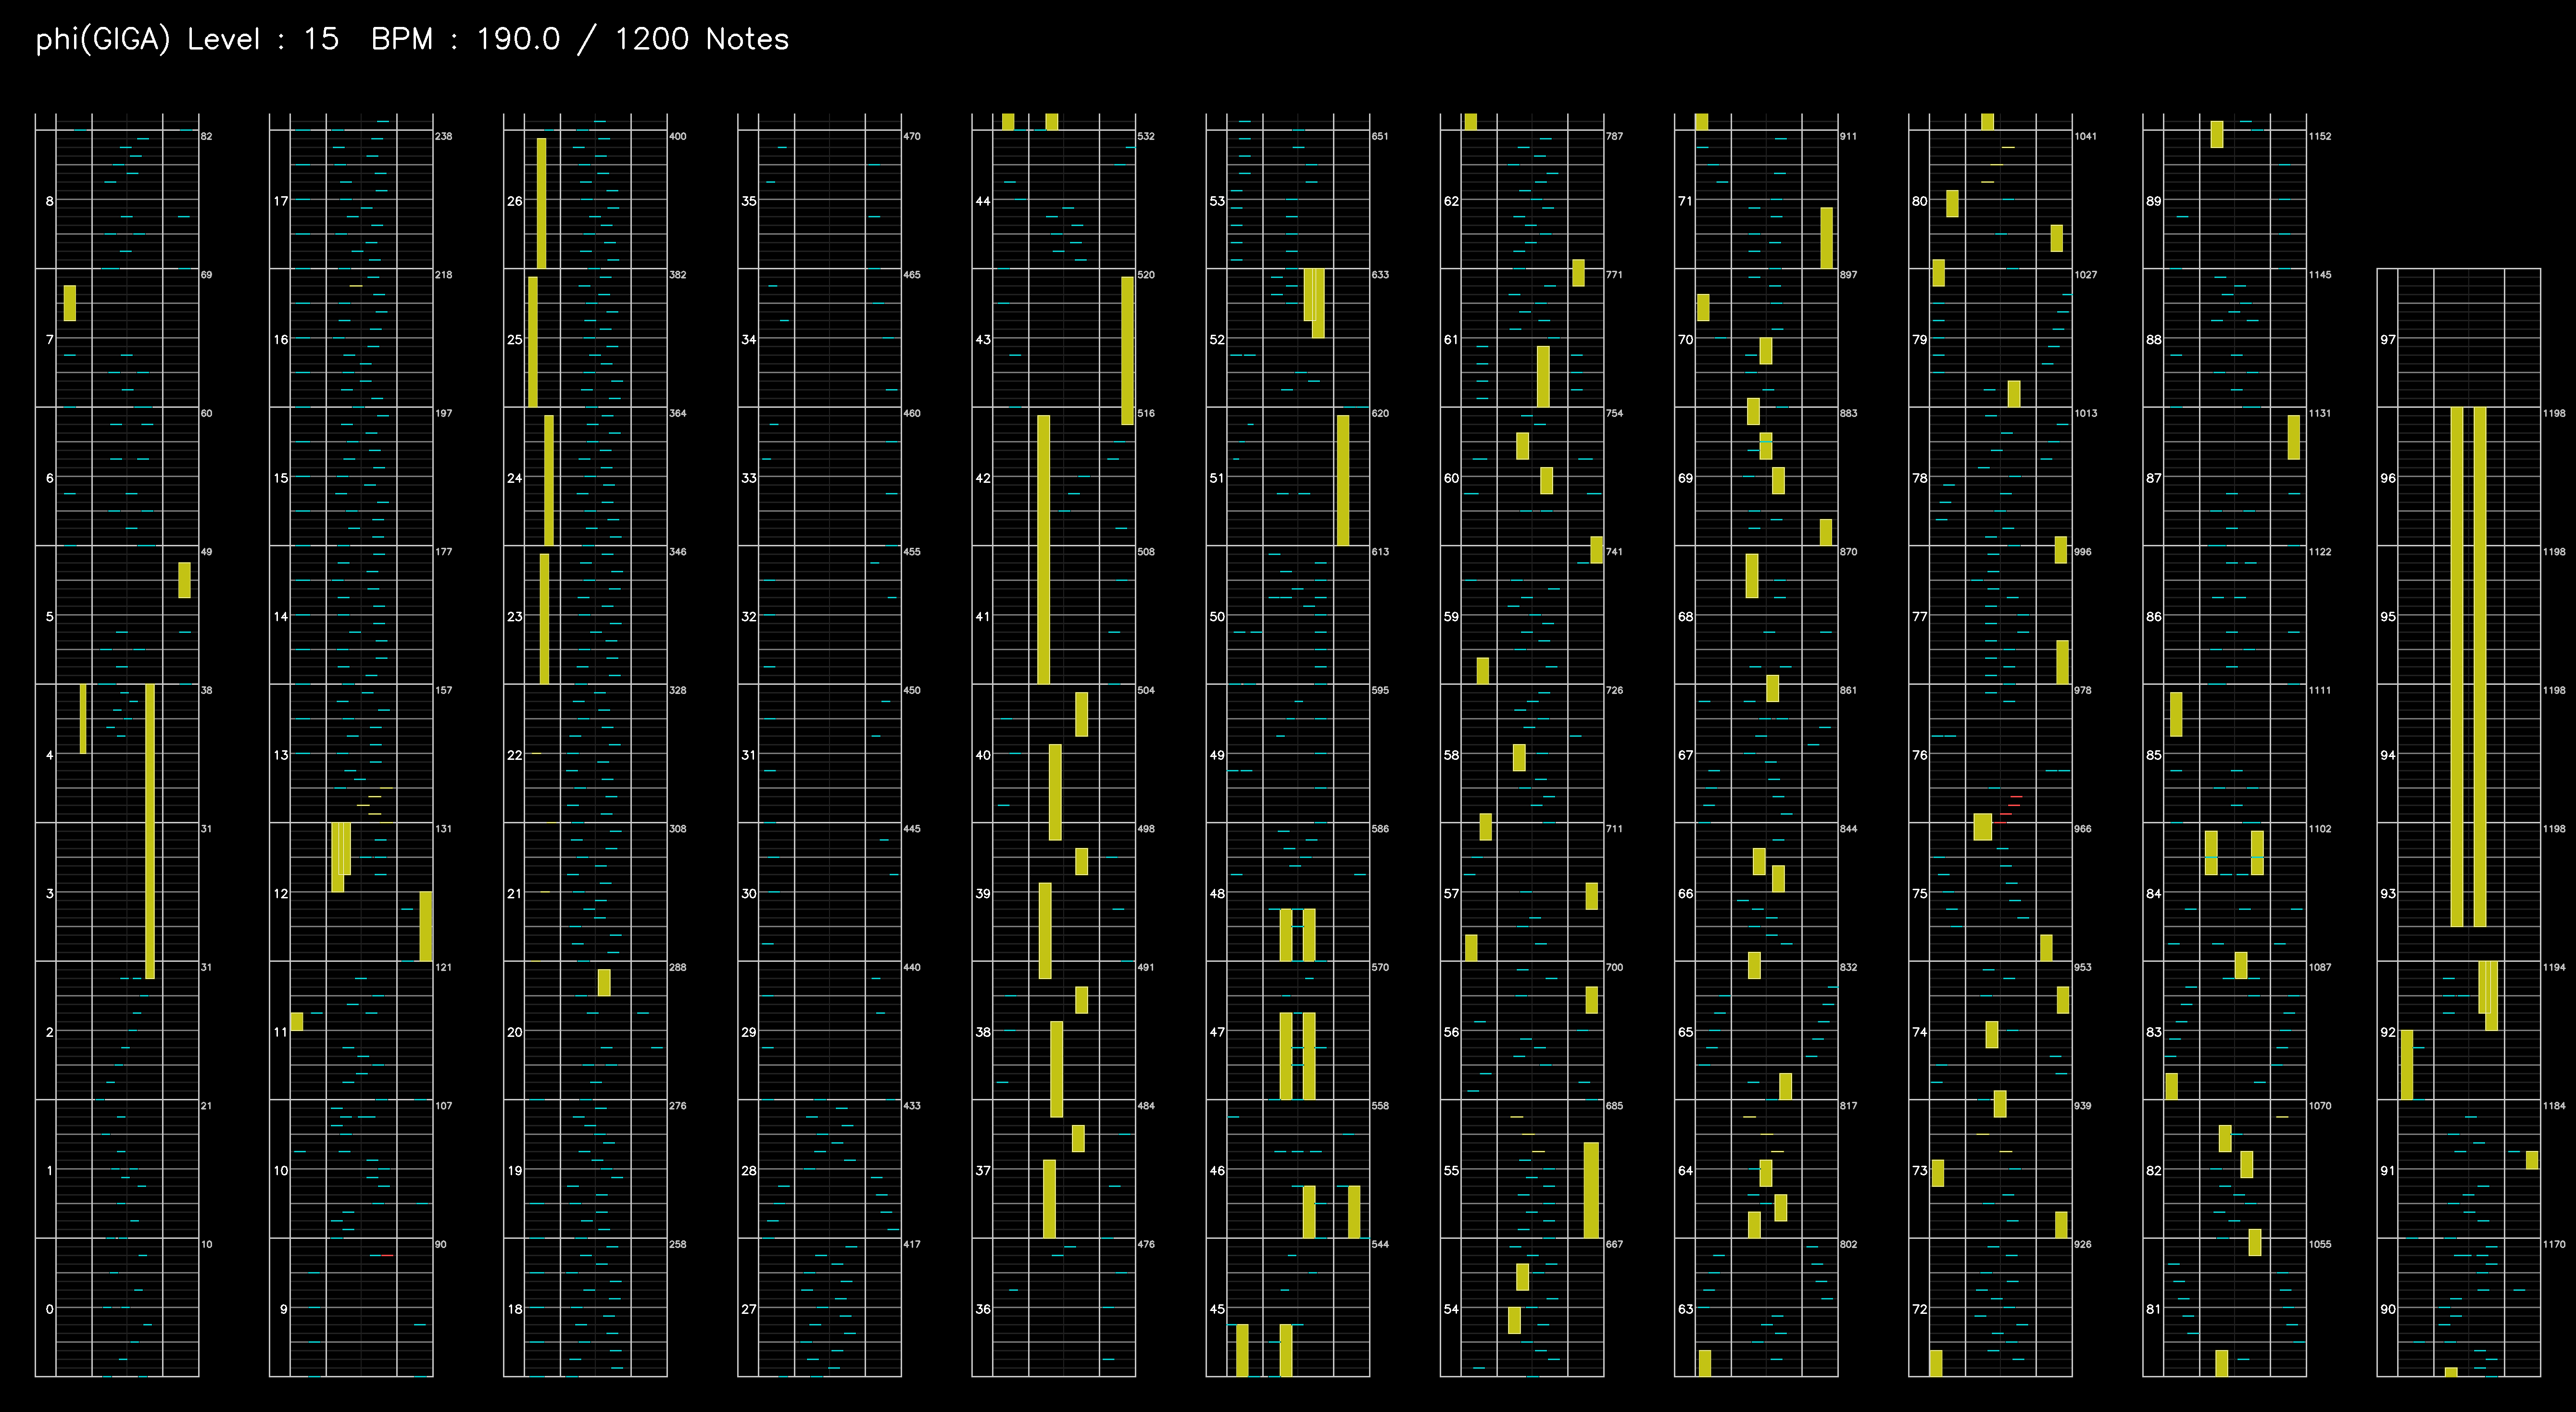Click measure number label 62
This screenshot has height=1412, width=2576.
tap(1451, 201)
